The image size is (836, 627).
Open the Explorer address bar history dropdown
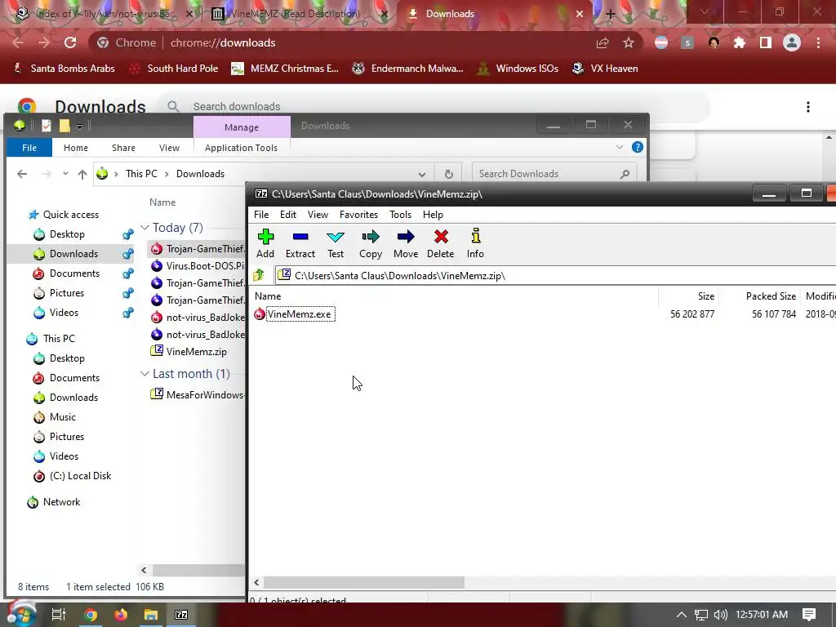422,175
